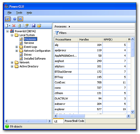
Task: Select the apdproxy process row
Action: (x=92, y=50)
